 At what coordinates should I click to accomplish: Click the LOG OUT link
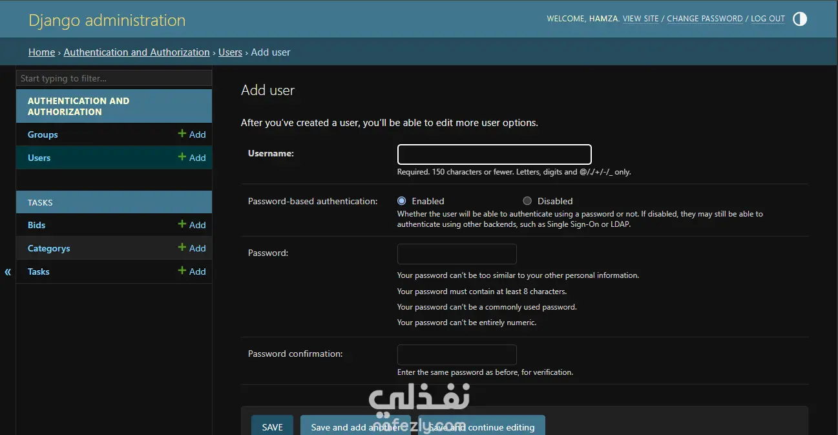pos(768,19)
